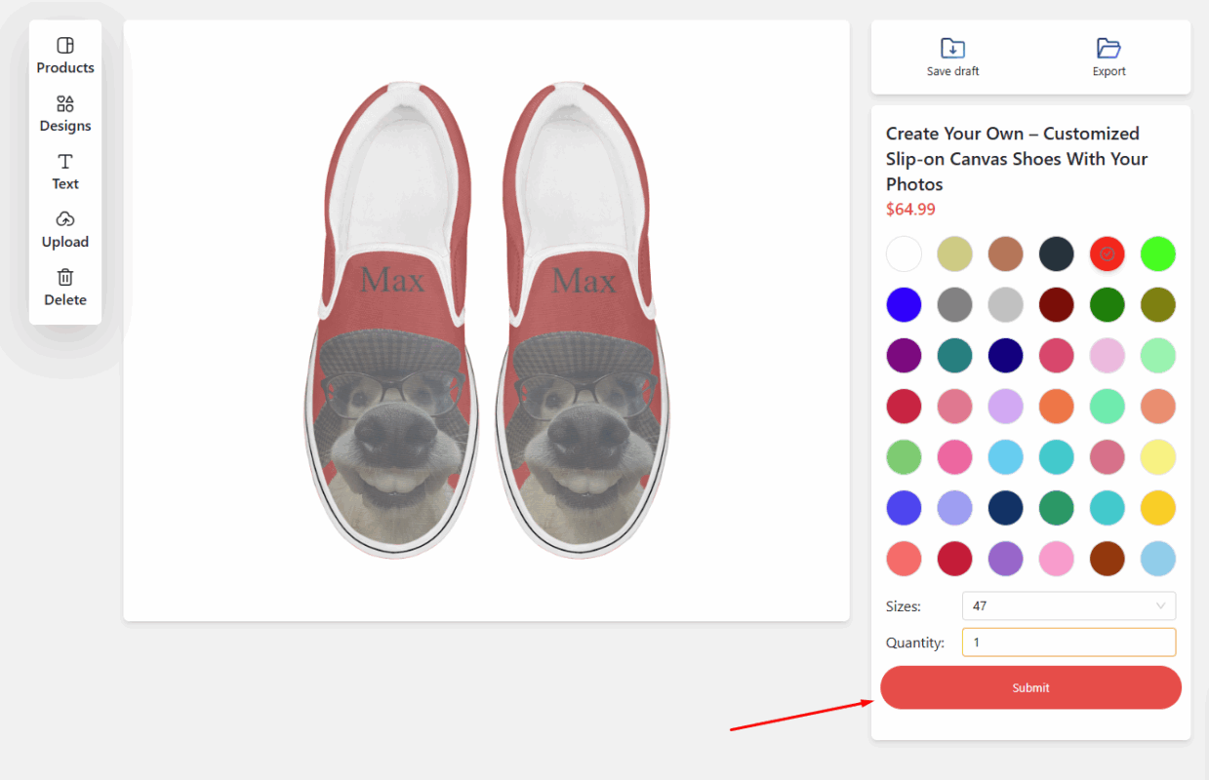Screen dimensions: 1209x780
Task: Choose the light silver color swatch
Action: coord(1005,305)
